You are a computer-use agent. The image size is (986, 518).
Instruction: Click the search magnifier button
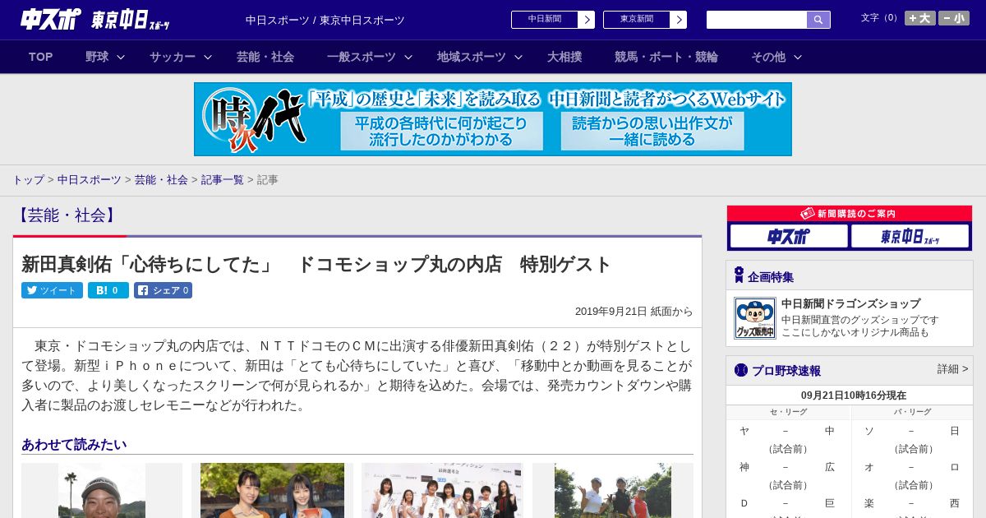click(818, 20)
